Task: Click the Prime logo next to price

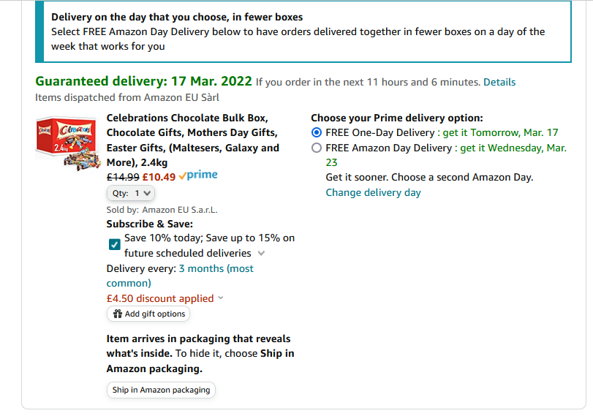Action: pos(198,175)
